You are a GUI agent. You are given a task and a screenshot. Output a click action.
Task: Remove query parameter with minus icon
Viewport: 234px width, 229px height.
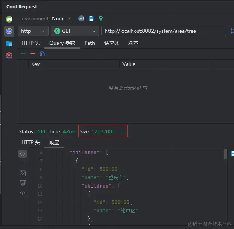33,54
